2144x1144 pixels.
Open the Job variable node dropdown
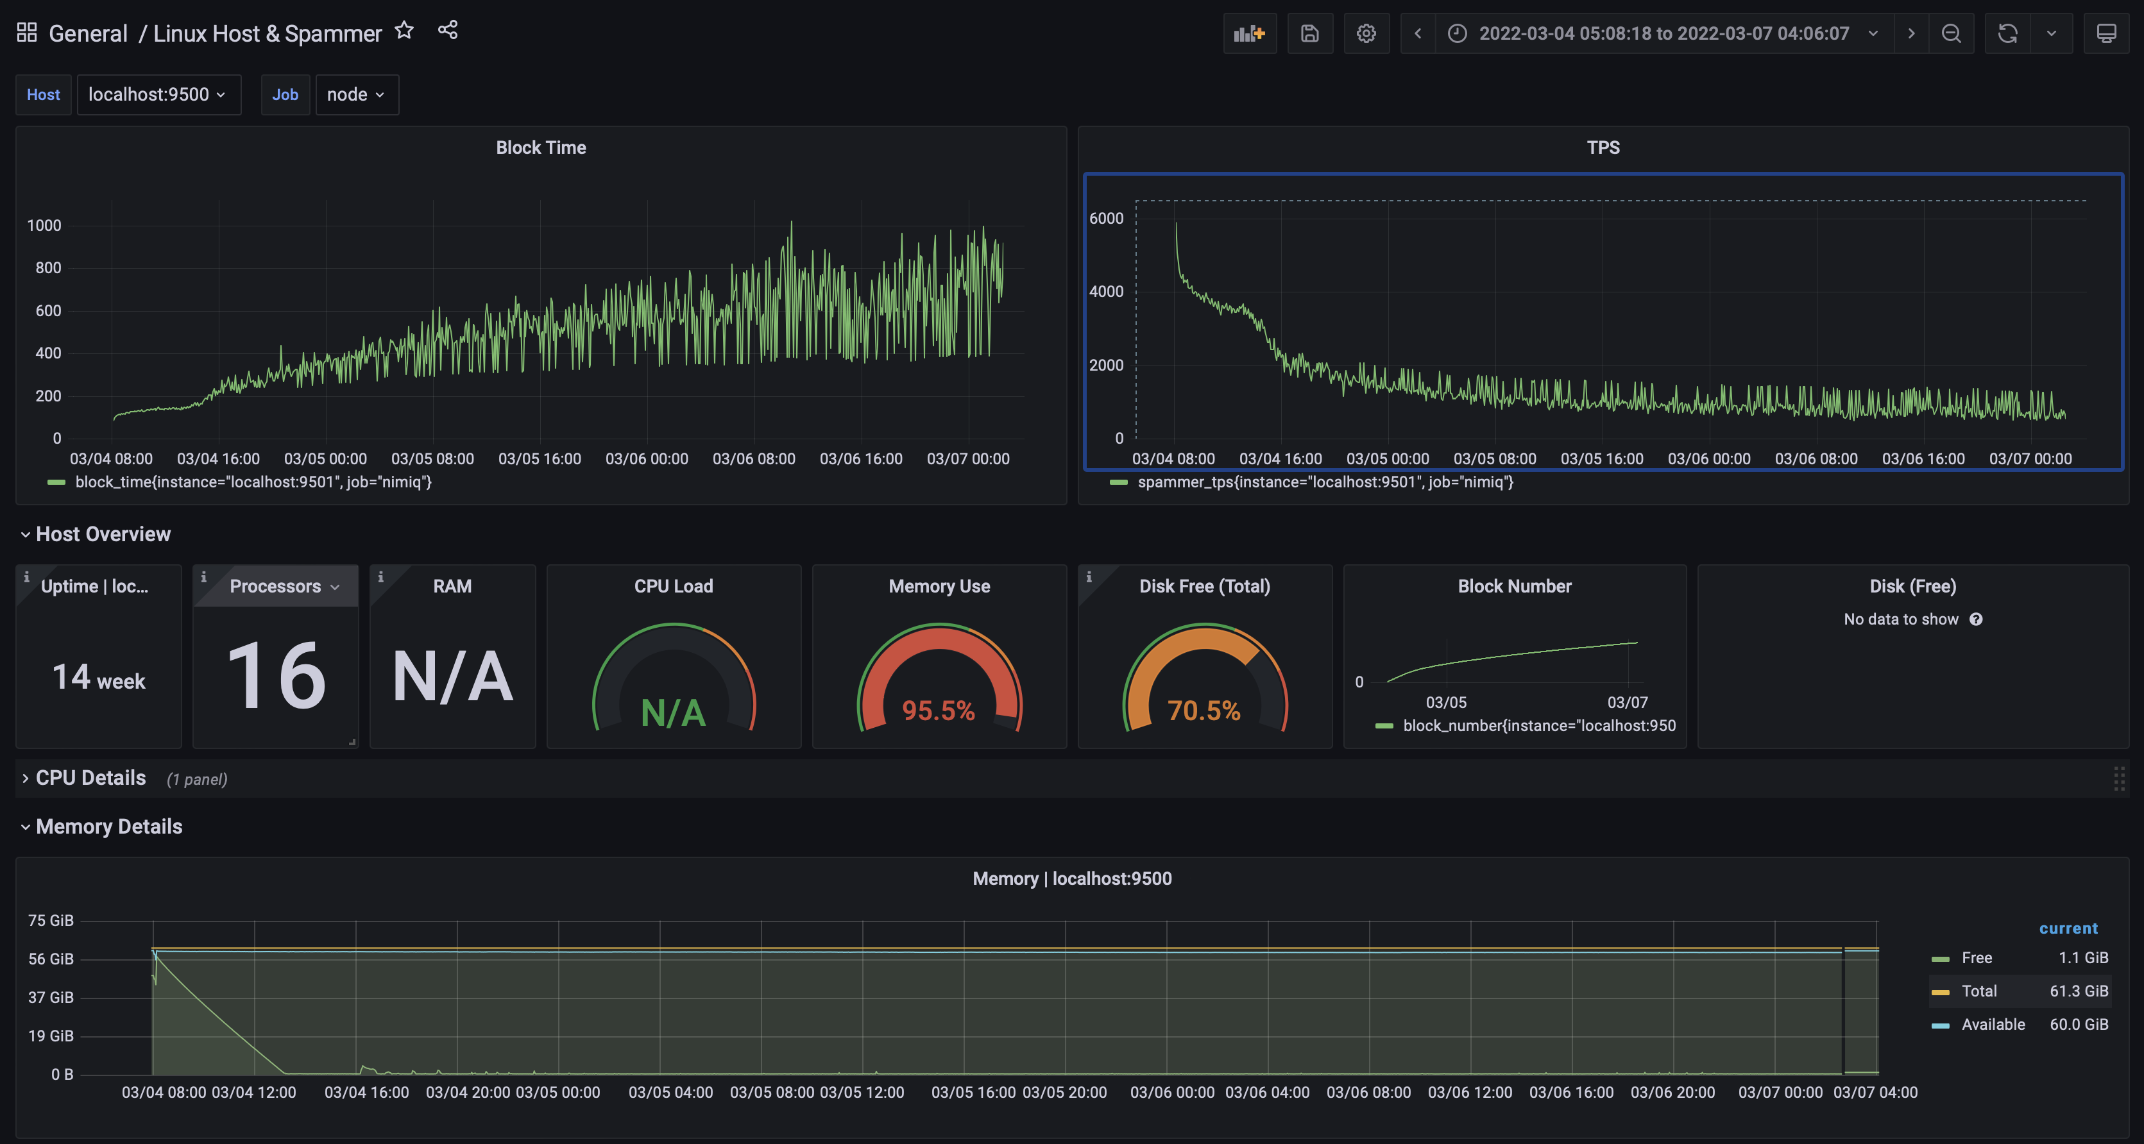[x=356, y=94]
